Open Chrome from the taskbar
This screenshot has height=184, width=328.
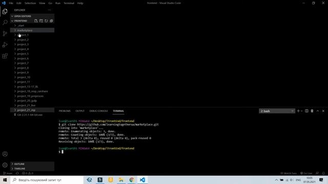132,180
